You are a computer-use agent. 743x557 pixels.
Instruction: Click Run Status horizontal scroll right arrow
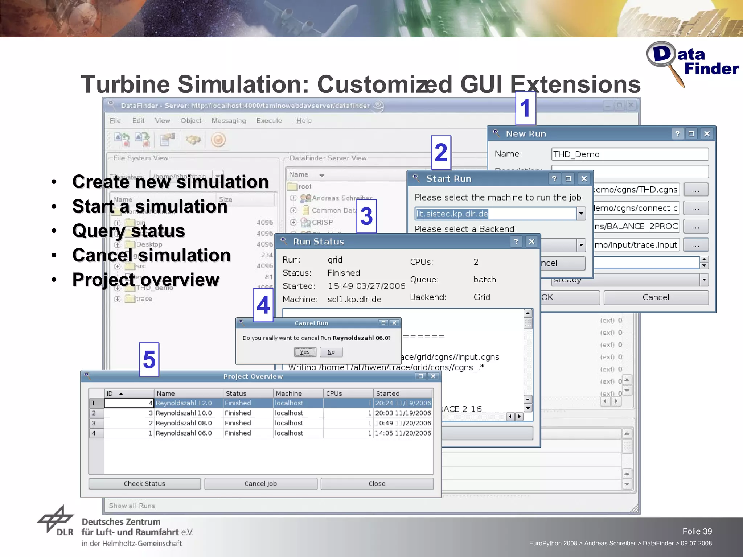point(520,417)
